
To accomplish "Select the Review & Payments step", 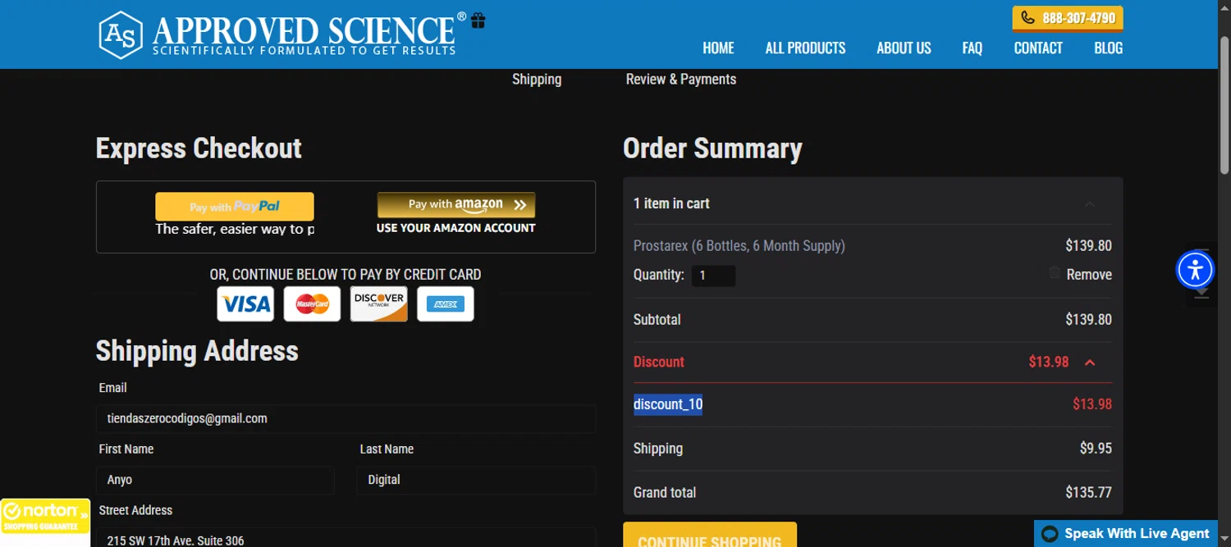I will (681, 80).
